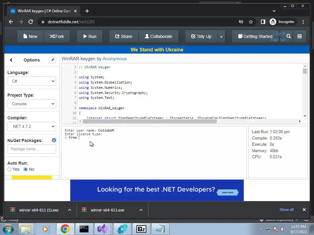
Task: Click the Log in link
Action: click(x=279, y=33)
